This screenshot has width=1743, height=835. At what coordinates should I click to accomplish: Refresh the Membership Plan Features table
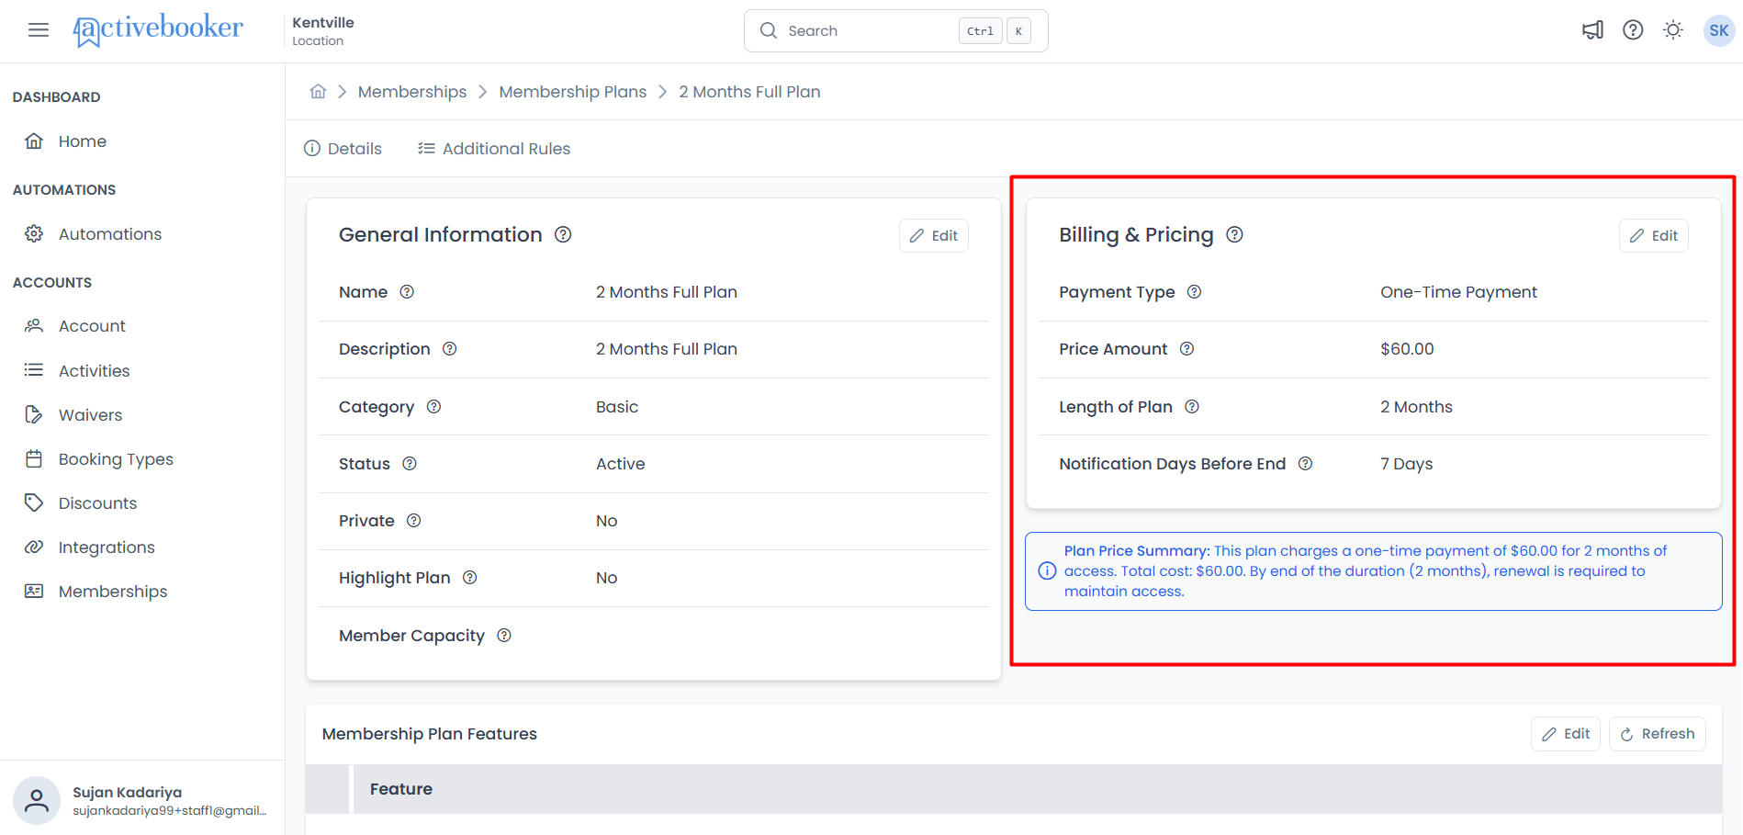(1658, 734)
